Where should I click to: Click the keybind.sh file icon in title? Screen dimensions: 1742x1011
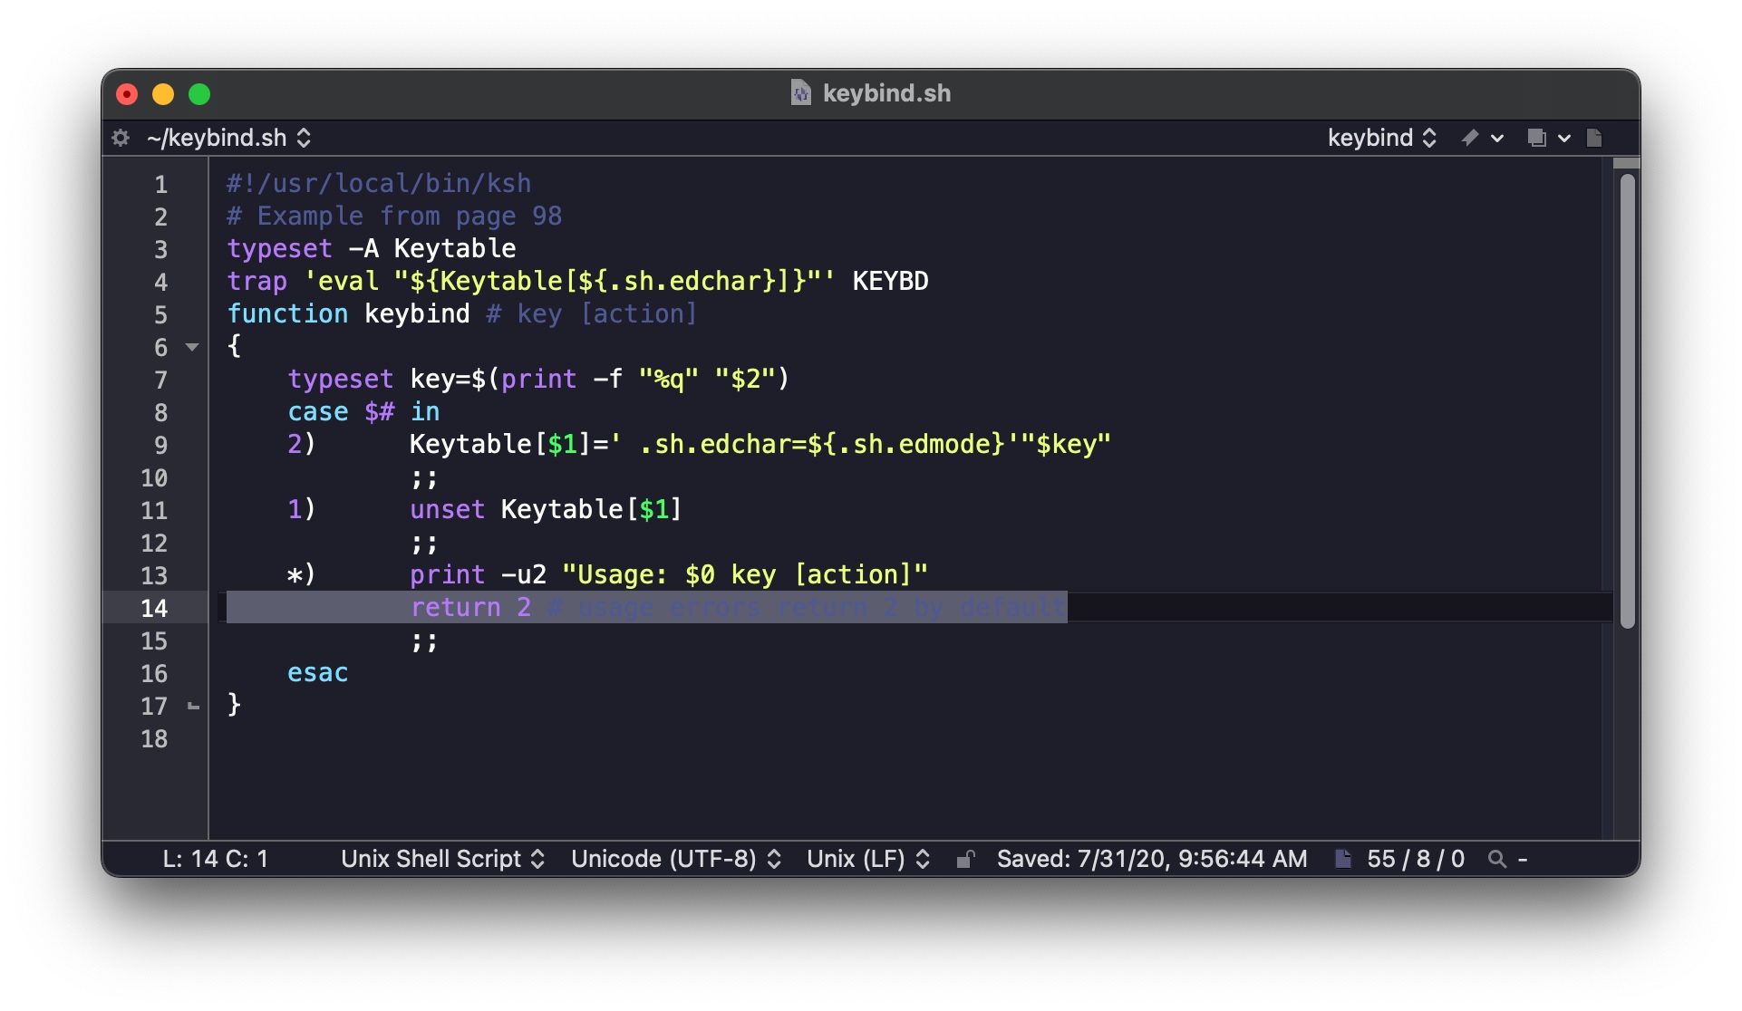coord(800,93)
